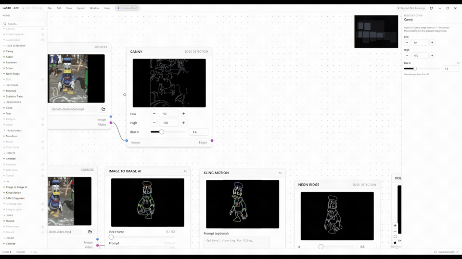This screenshot has width=462, height=259.
Task: Open the Window menu
Action: tap(95, 8)
